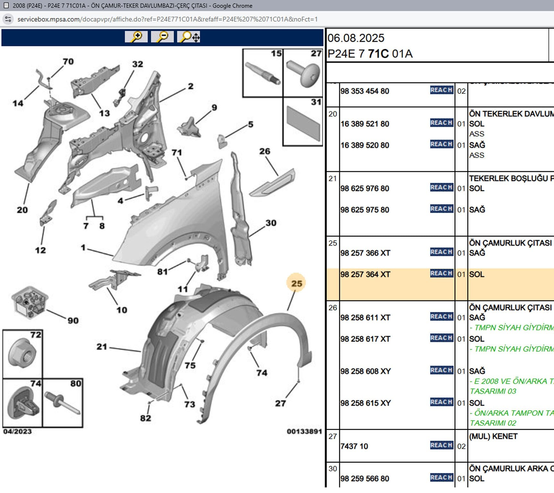Zoom in on the parts diagram
Viewport: 554px width, 493px height.
pos(136,37)
